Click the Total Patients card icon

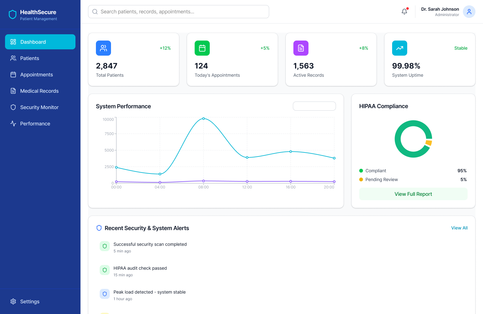(103, 48)
